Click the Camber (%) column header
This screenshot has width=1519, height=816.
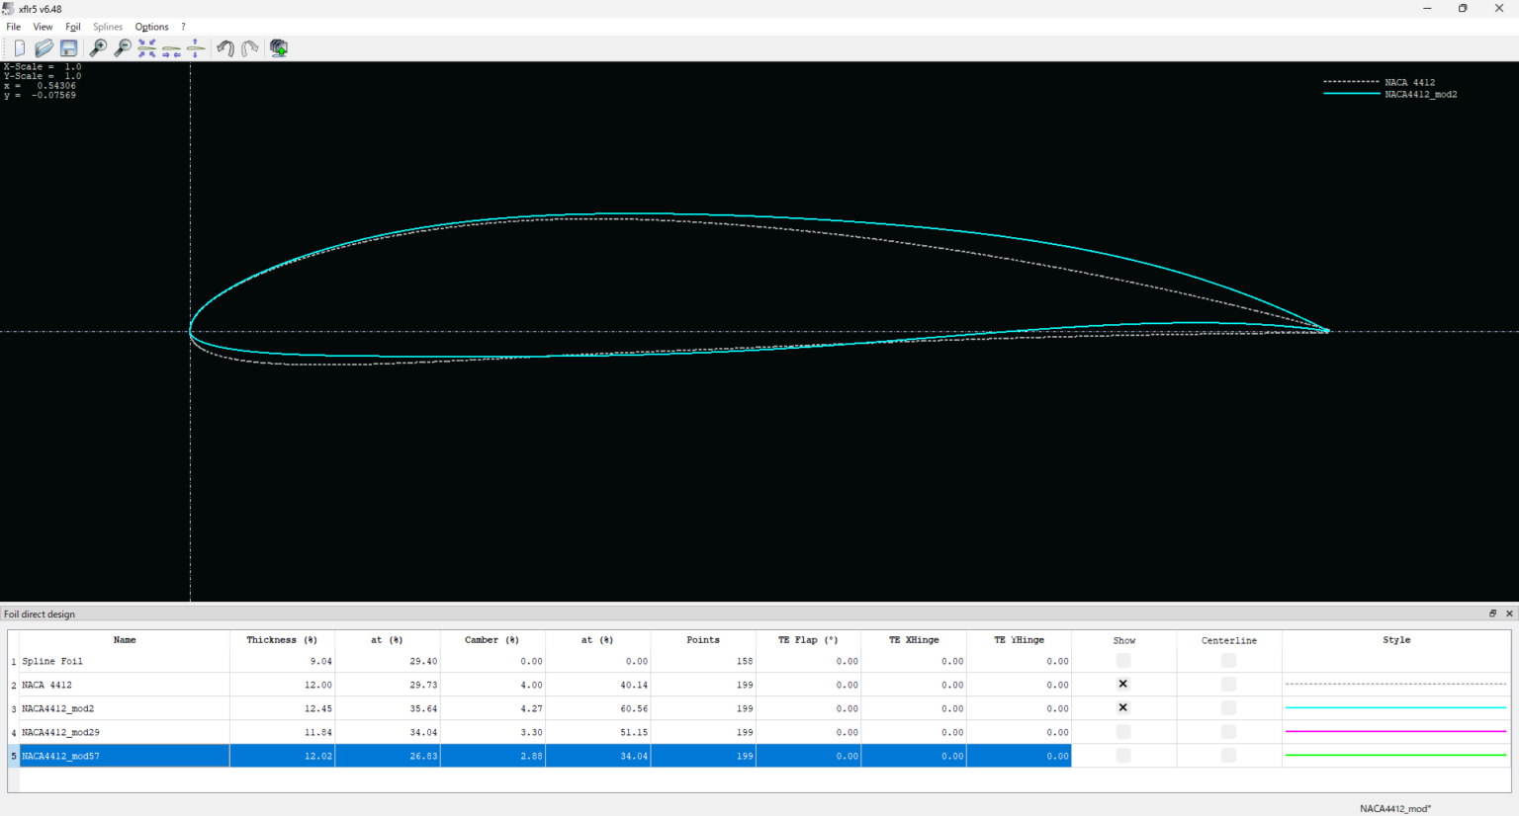coord(491,640)
